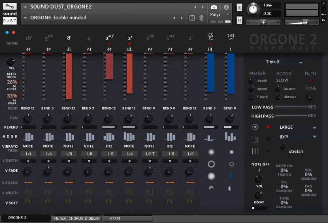Viewport: 328px width, 223px height.
Task: Select the circular speaker reverb icon
Action: (x=255, y=127)
